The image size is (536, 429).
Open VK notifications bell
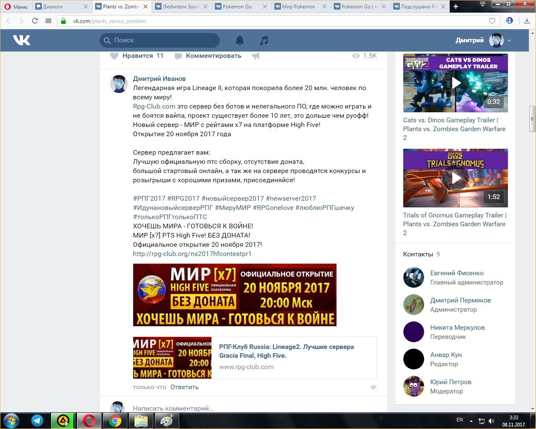click(240, 40)
